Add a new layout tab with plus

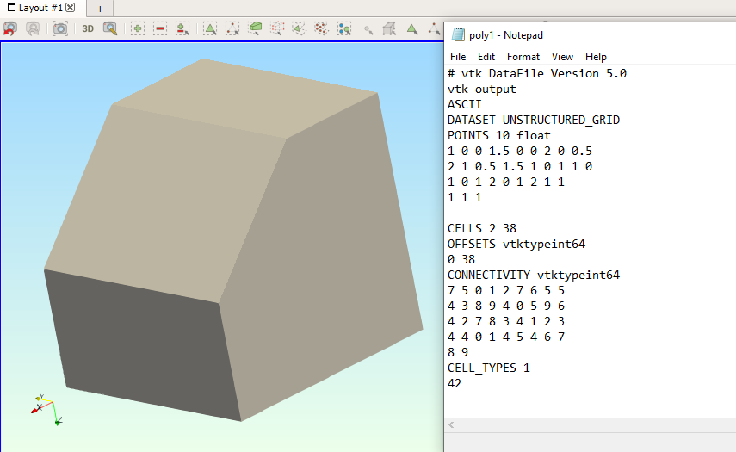(100, 9)
